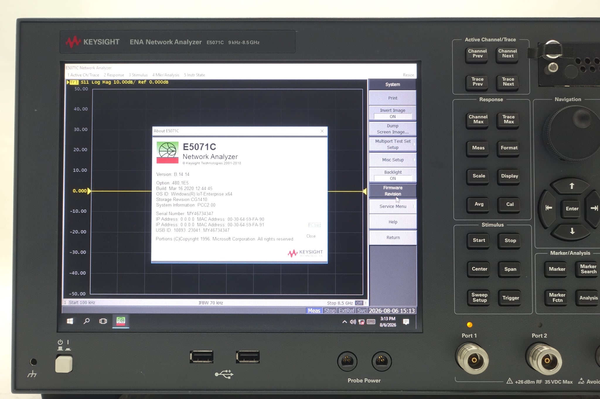Click the Close link in About dialog
Image resolution: width=600 pixels, height=399 pixels.
coord(311,236)
